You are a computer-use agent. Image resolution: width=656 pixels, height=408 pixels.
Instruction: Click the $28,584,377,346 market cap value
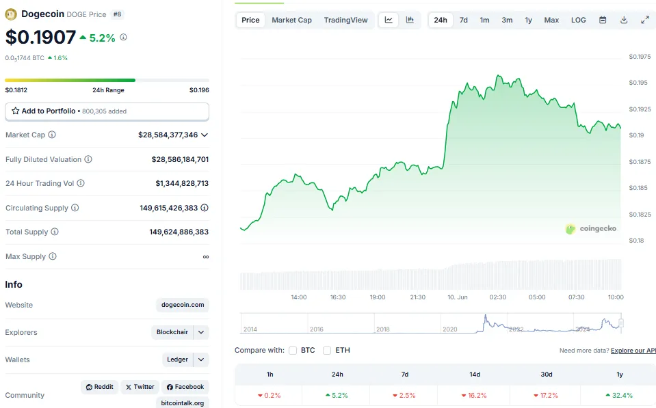tap(168, 135)
